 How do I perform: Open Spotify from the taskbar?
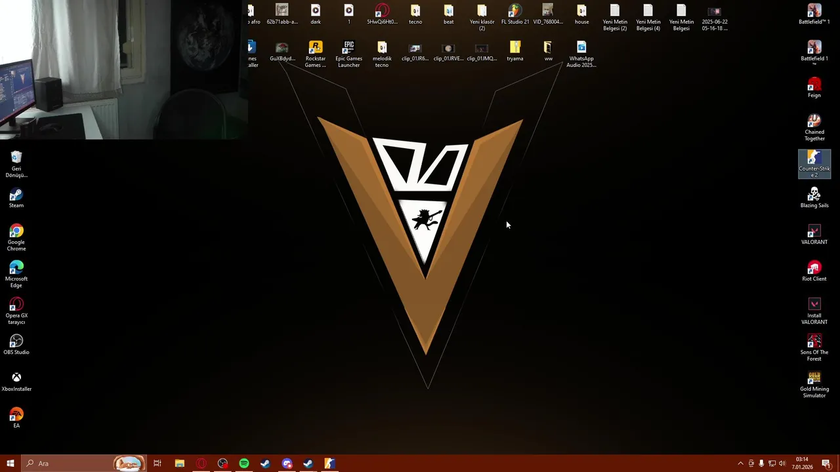tap(244, 463)
